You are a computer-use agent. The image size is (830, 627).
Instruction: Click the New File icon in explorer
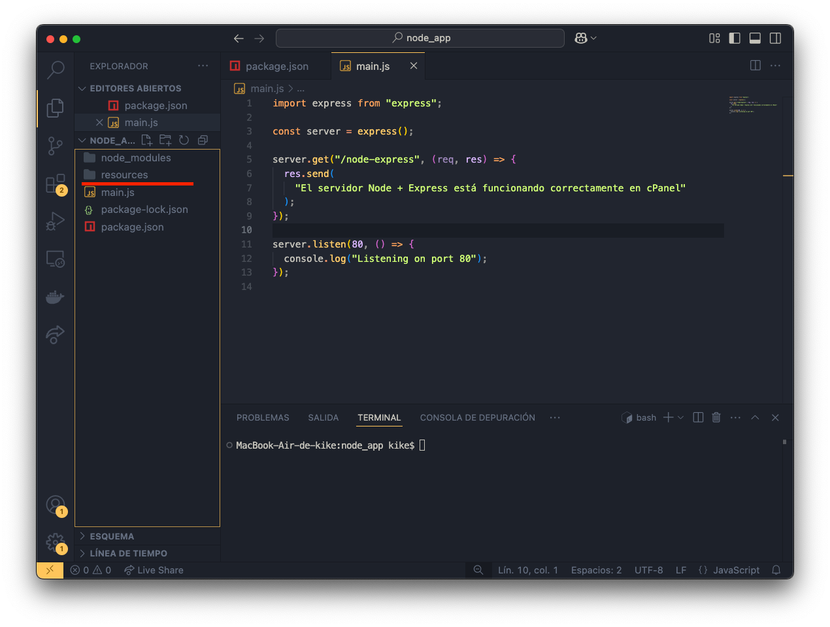(147, 140)
